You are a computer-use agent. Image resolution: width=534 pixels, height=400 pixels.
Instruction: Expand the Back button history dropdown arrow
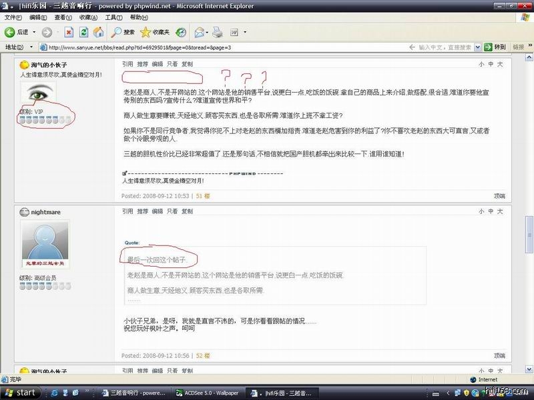[x=33, y=32]
